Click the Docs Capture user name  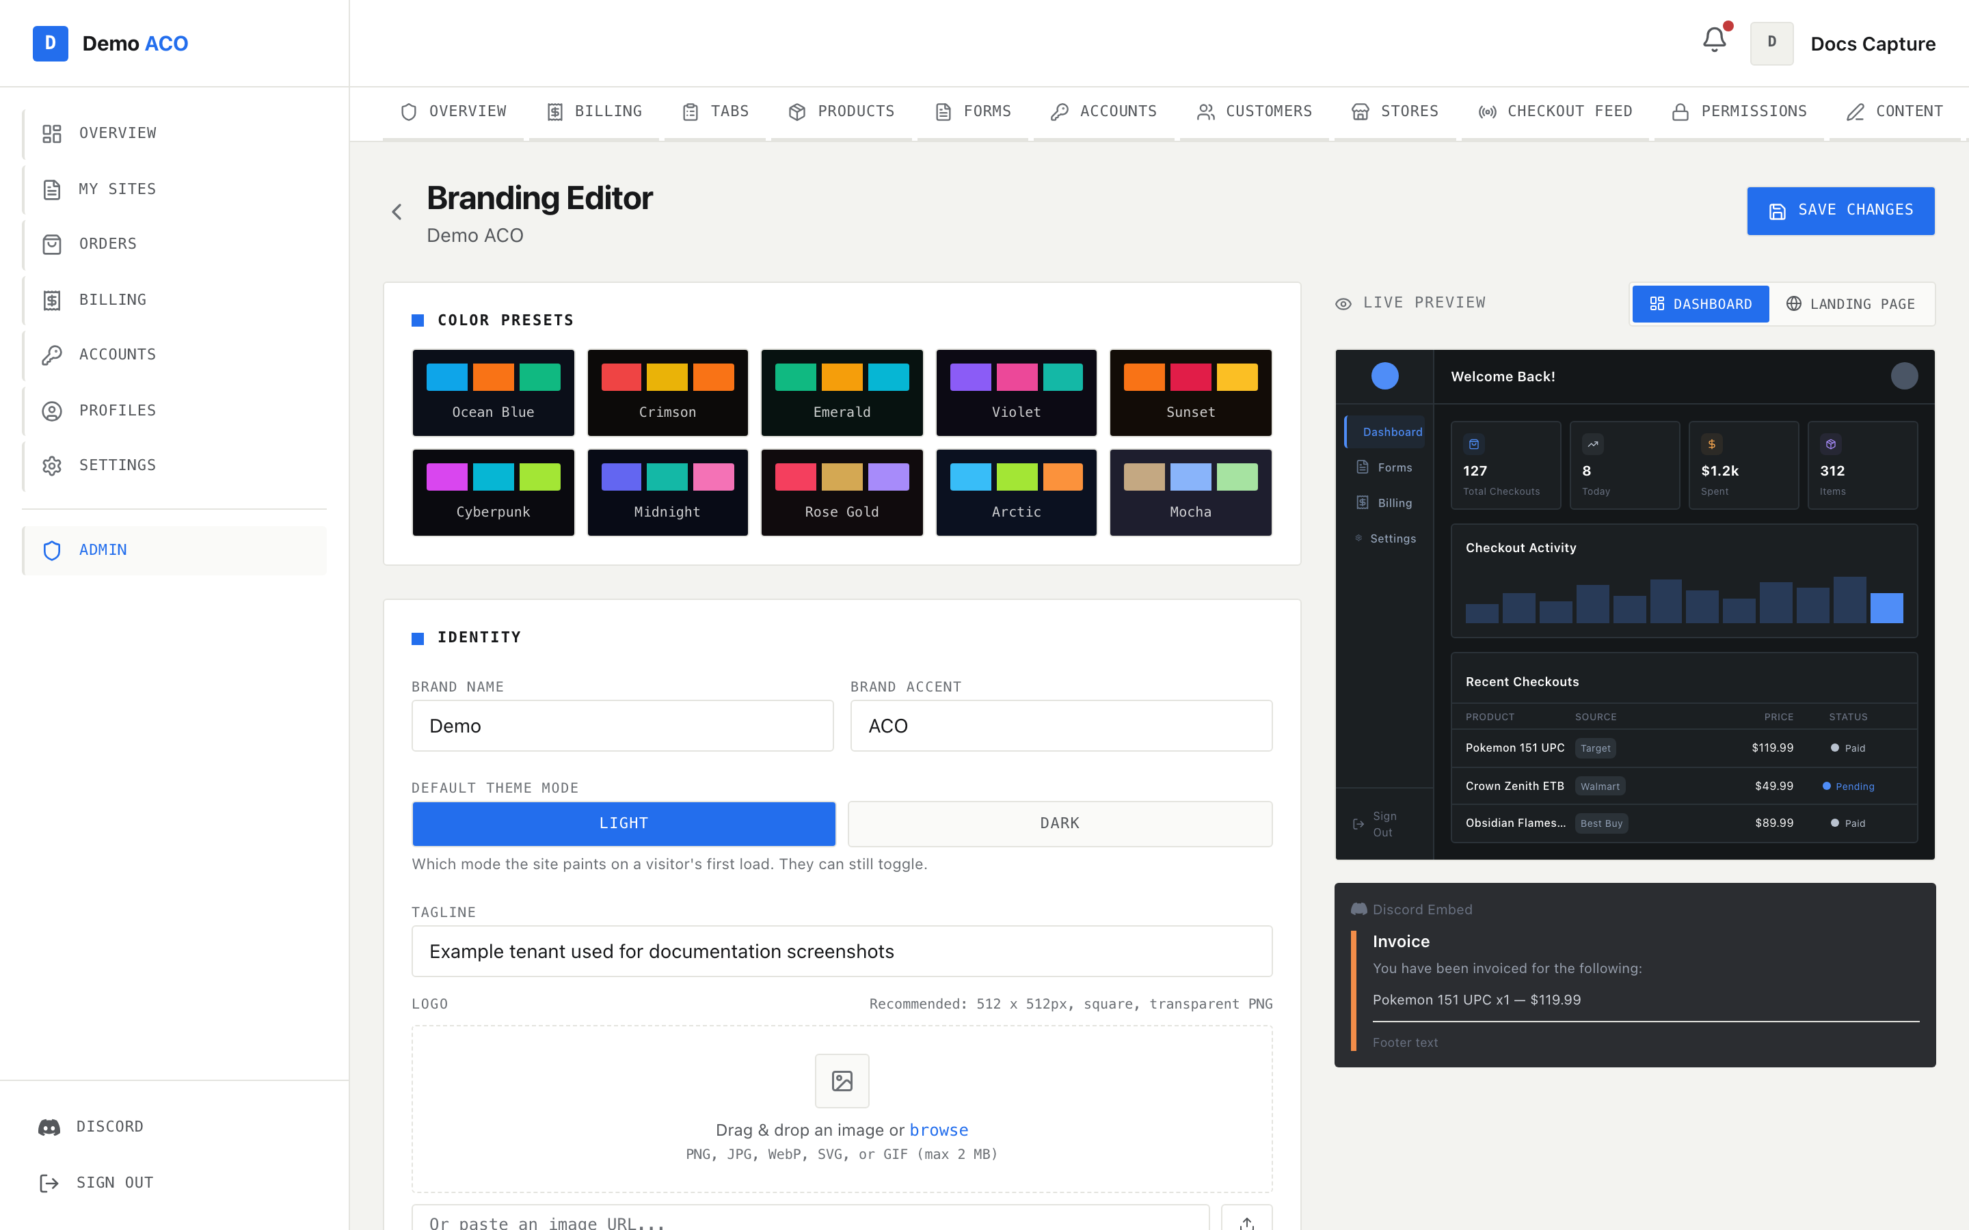click(1872, 44)
